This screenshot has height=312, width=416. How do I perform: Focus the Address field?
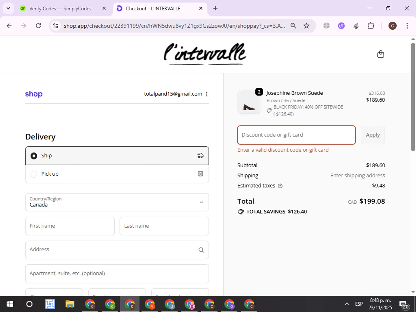pos(117,250)
